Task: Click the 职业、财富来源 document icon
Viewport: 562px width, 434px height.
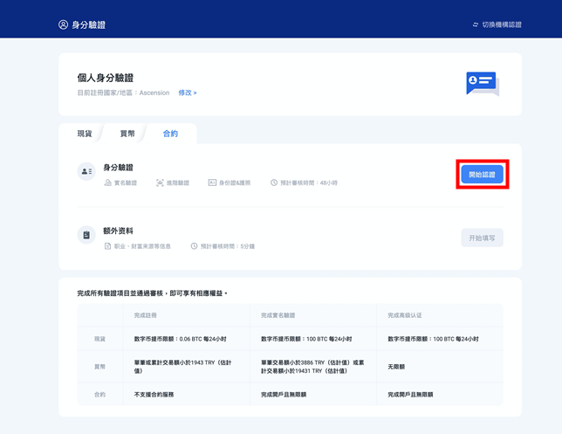Action: coord(108,246)
